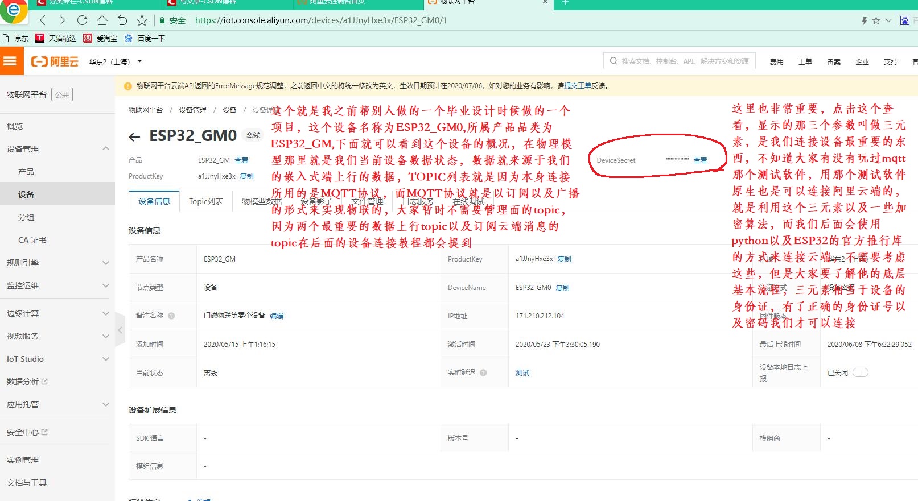The width and height of the screenshot is (918, 501).
Task: Click the lightning speed-mode icon
Action: coord(864,20)
